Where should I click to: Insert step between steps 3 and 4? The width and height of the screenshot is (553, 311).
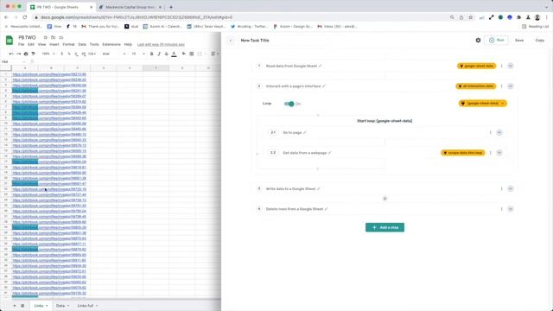[385, 199]
